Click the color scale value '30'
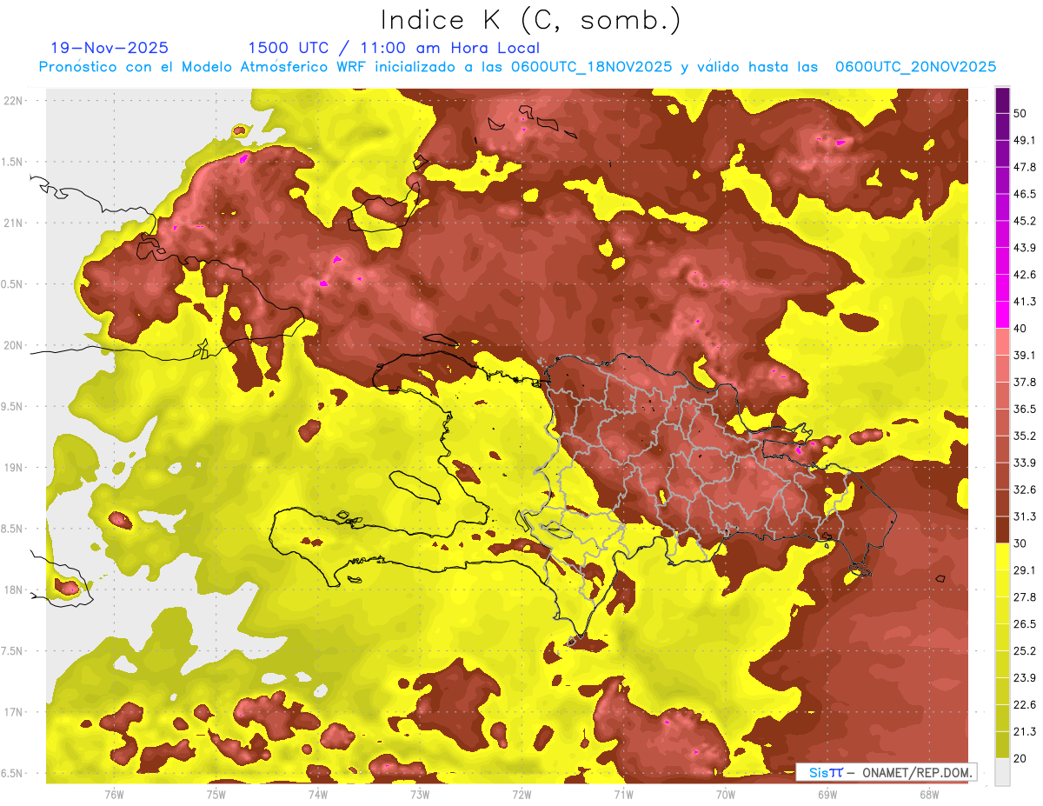The image size is (1043, 806). pos(1022,543)
